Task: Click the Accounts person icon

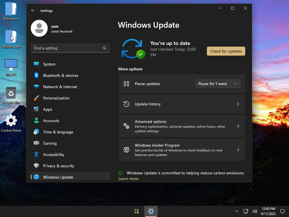Action: (36, 120)
